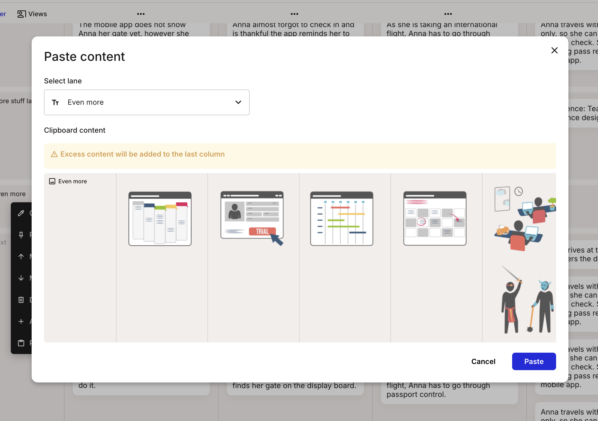
Task: Click the warning triangle icon
Action: pyautogui.click(x=54, y=154)
